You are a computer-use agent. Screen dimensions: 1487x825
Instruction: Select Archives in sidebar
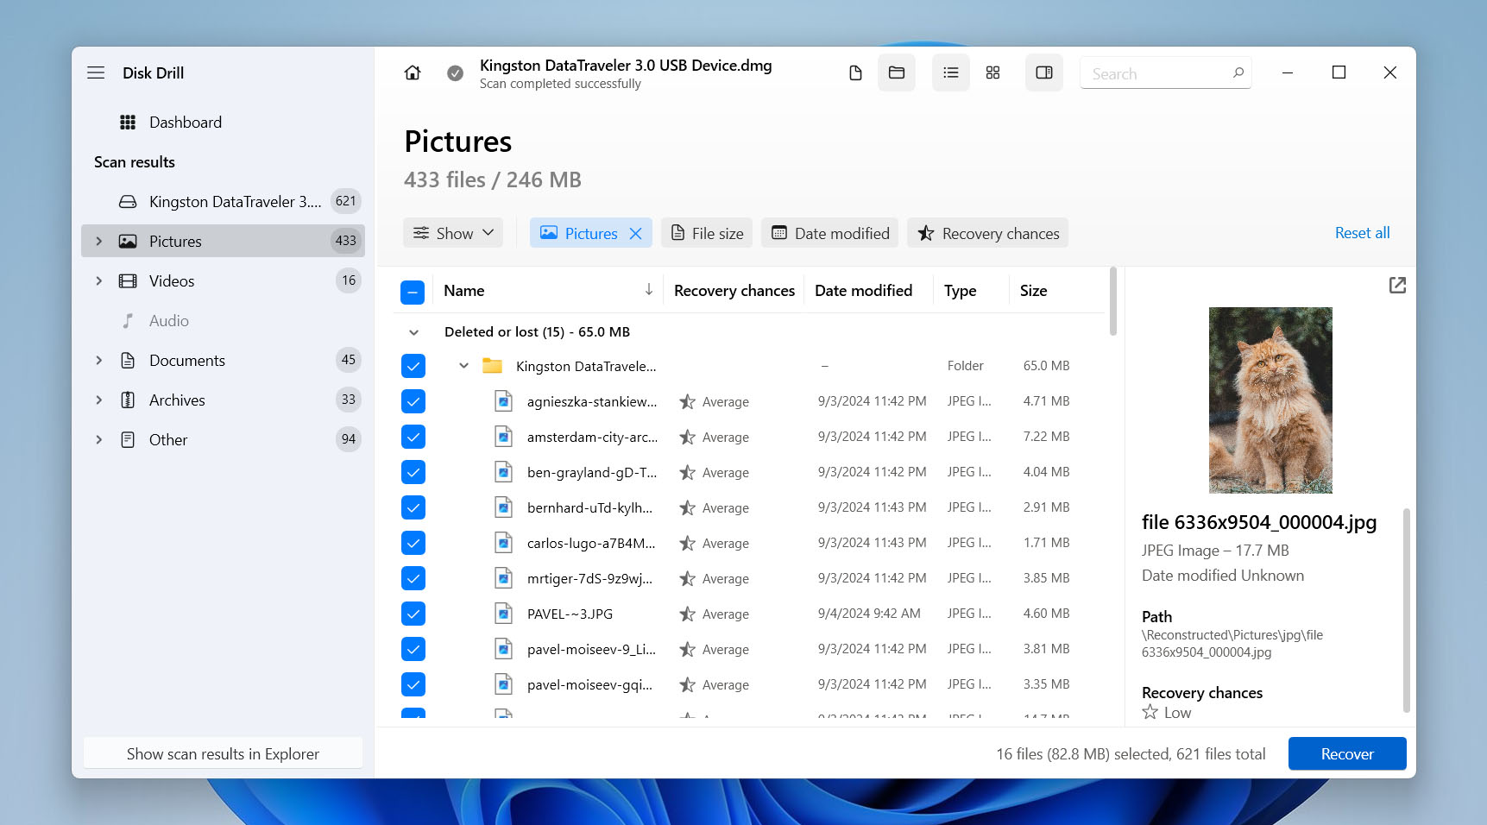pyautogui.click(x=223, y=400)
